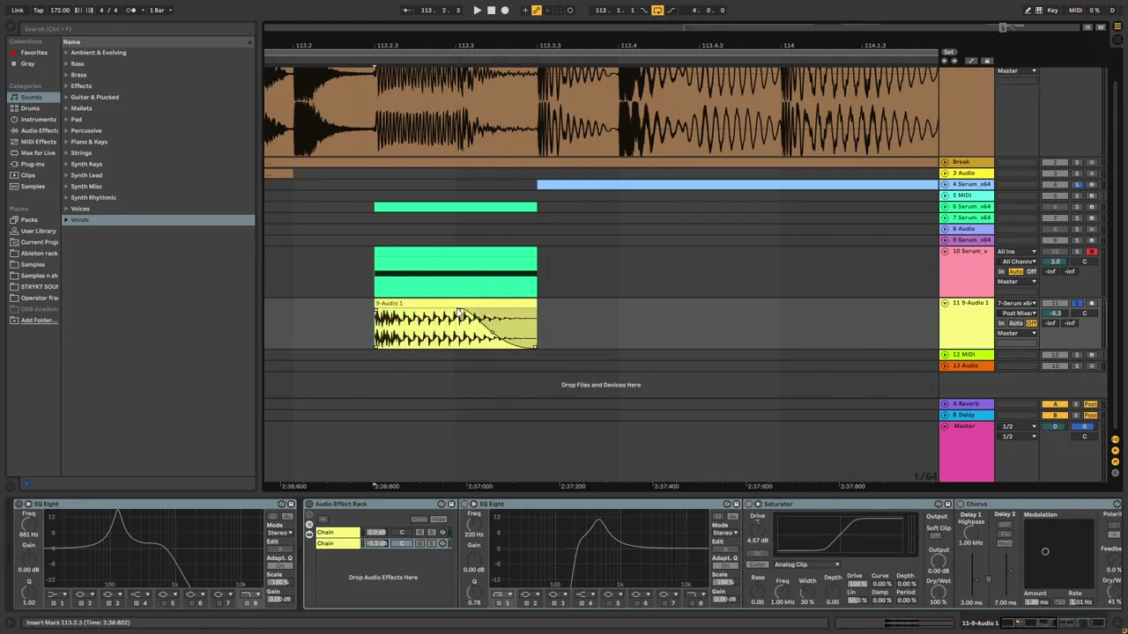Toggle the Automation Arm button in transport

point(537,11)
